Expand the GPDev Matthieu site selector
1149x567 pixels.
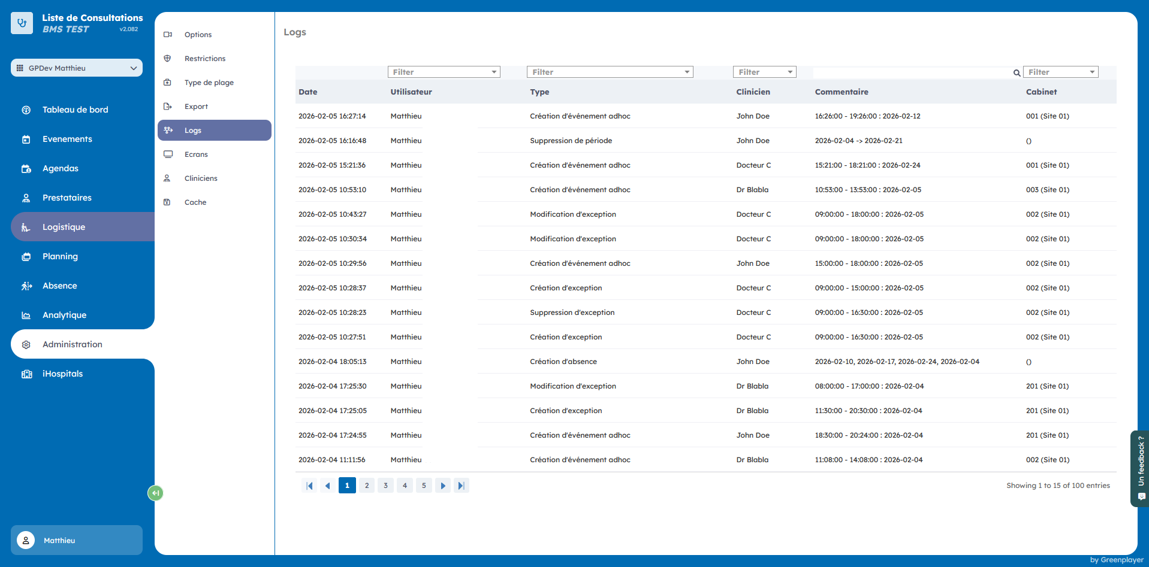point(77,68)
